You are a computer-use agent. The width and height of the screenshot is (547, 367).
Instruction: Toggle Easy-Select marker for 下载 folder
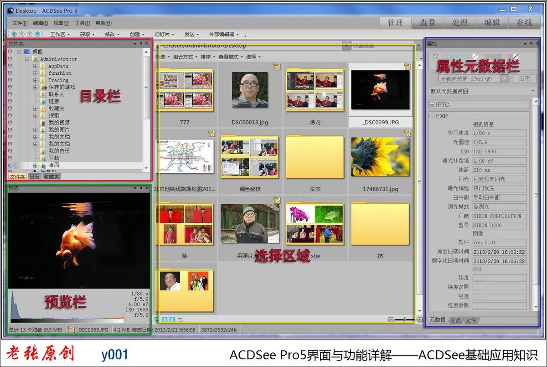point(10,158)
